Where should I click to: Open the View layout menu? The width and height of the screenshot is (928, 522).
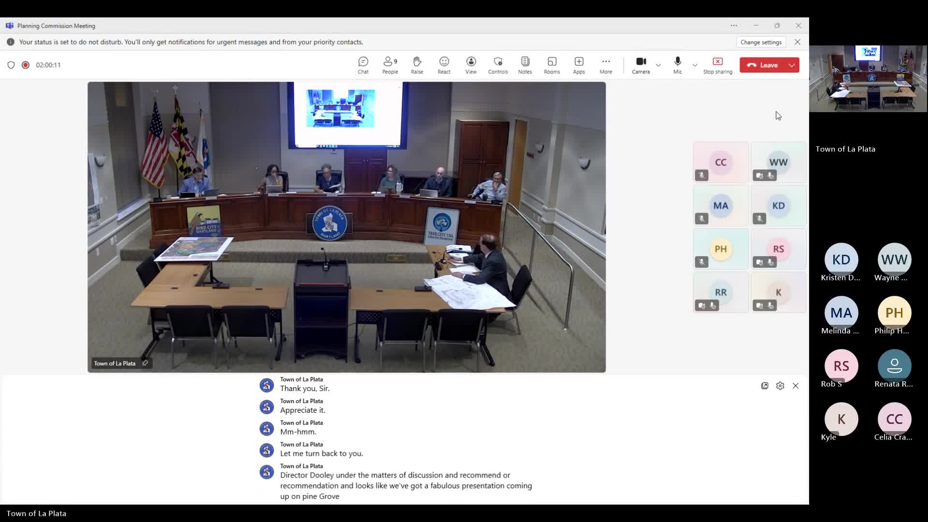pyautogui.click(x=471, y=65)
